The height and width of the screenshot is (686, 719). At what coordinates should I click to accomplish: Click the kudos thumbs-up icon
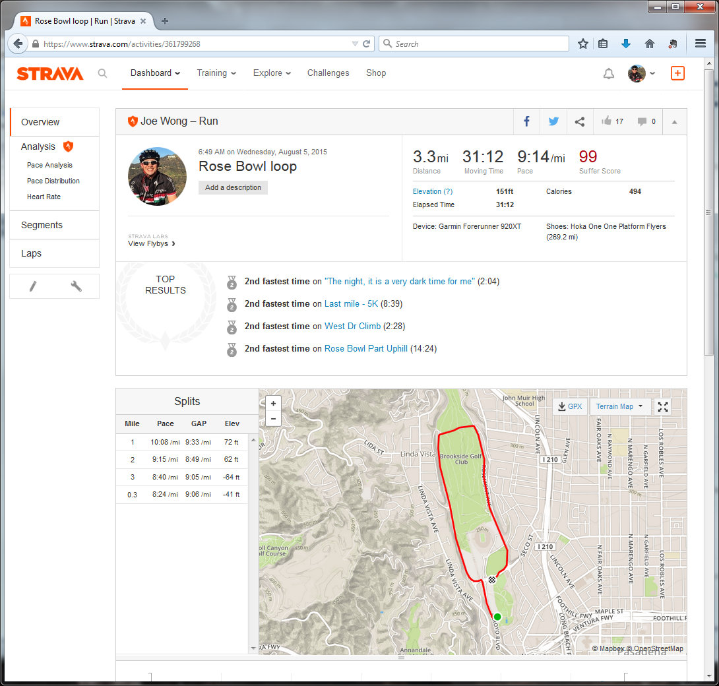tap(606, 121)
